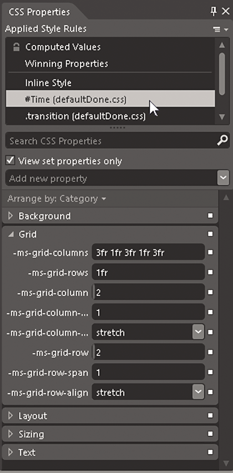Open Arrange by: Category menu
Image resolution: width=233 pixels, height=473 pixels.
click(x=57, y=199)
